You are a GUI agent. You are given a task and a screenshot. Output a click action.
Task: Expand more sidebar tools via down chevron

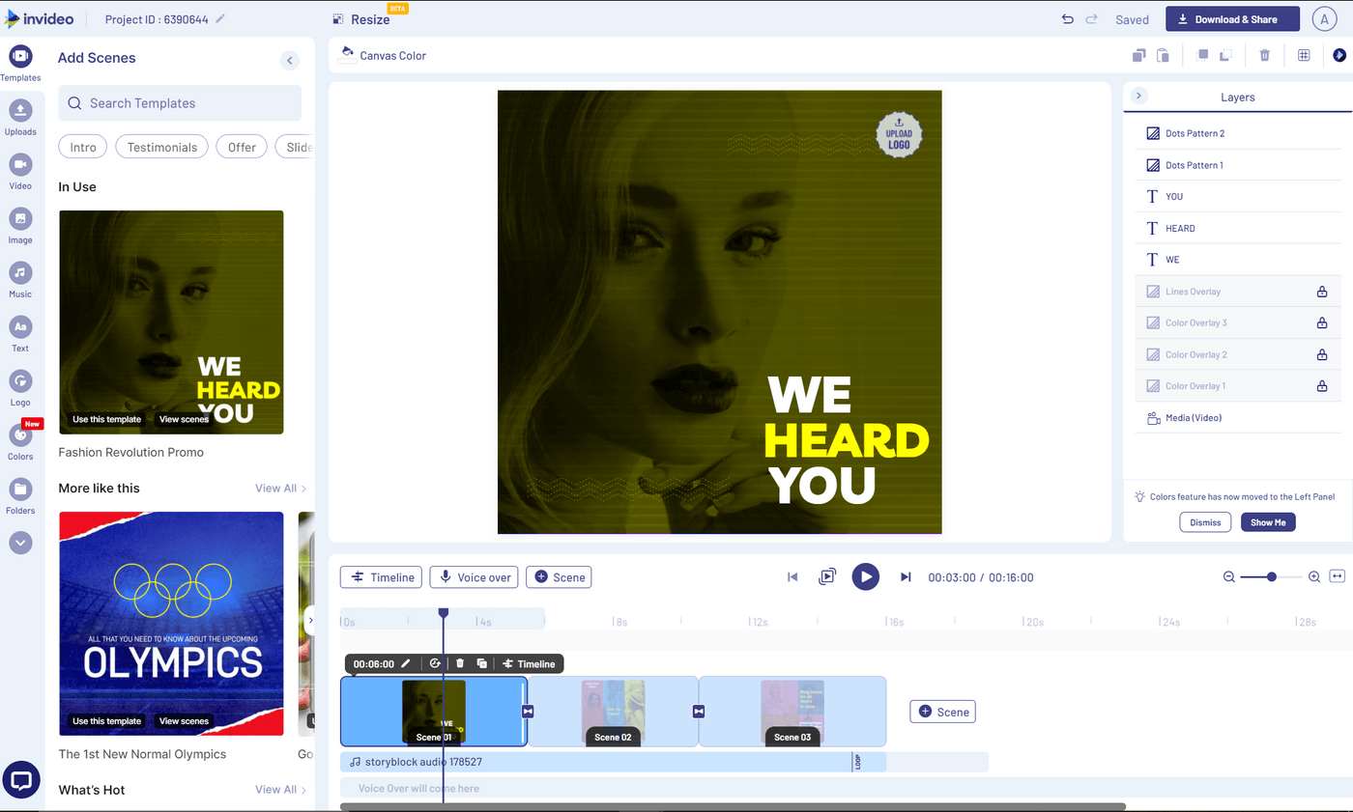click(x=20, y=542)
